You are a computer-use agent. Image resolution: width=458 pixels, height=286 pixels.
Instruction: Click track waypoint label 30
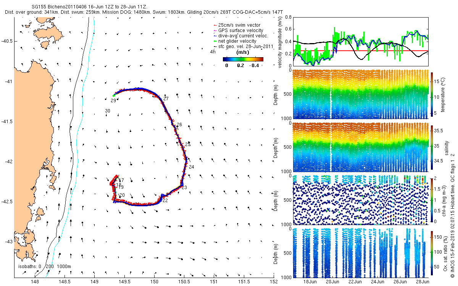pos(108,111)
